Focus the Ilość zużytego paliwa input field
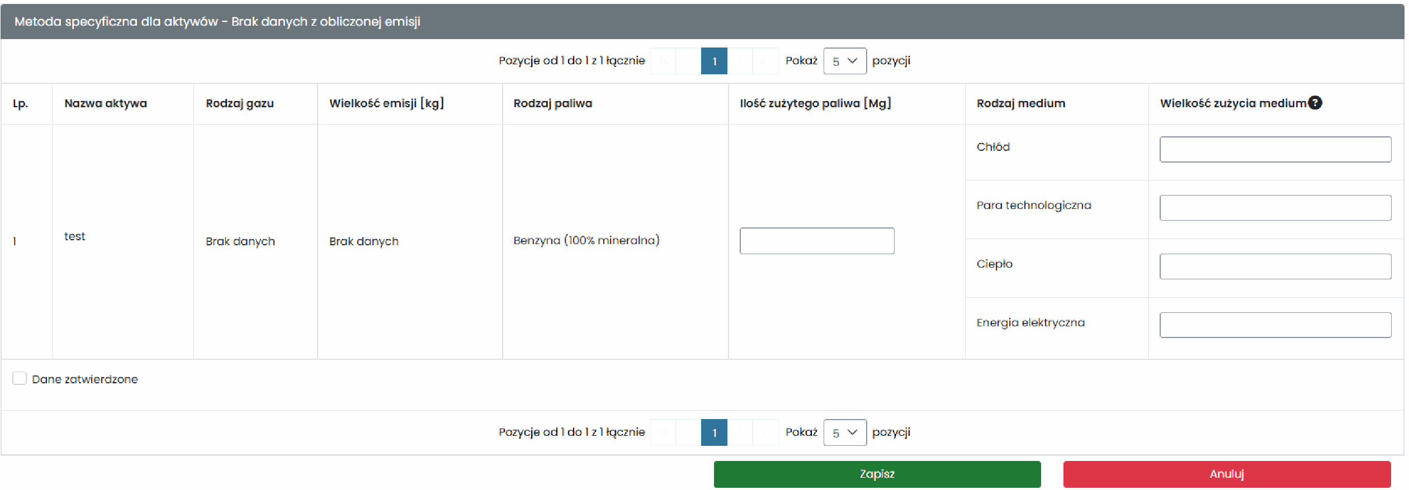Screen dimensions: 1409x490 click(x=817, y=241)
